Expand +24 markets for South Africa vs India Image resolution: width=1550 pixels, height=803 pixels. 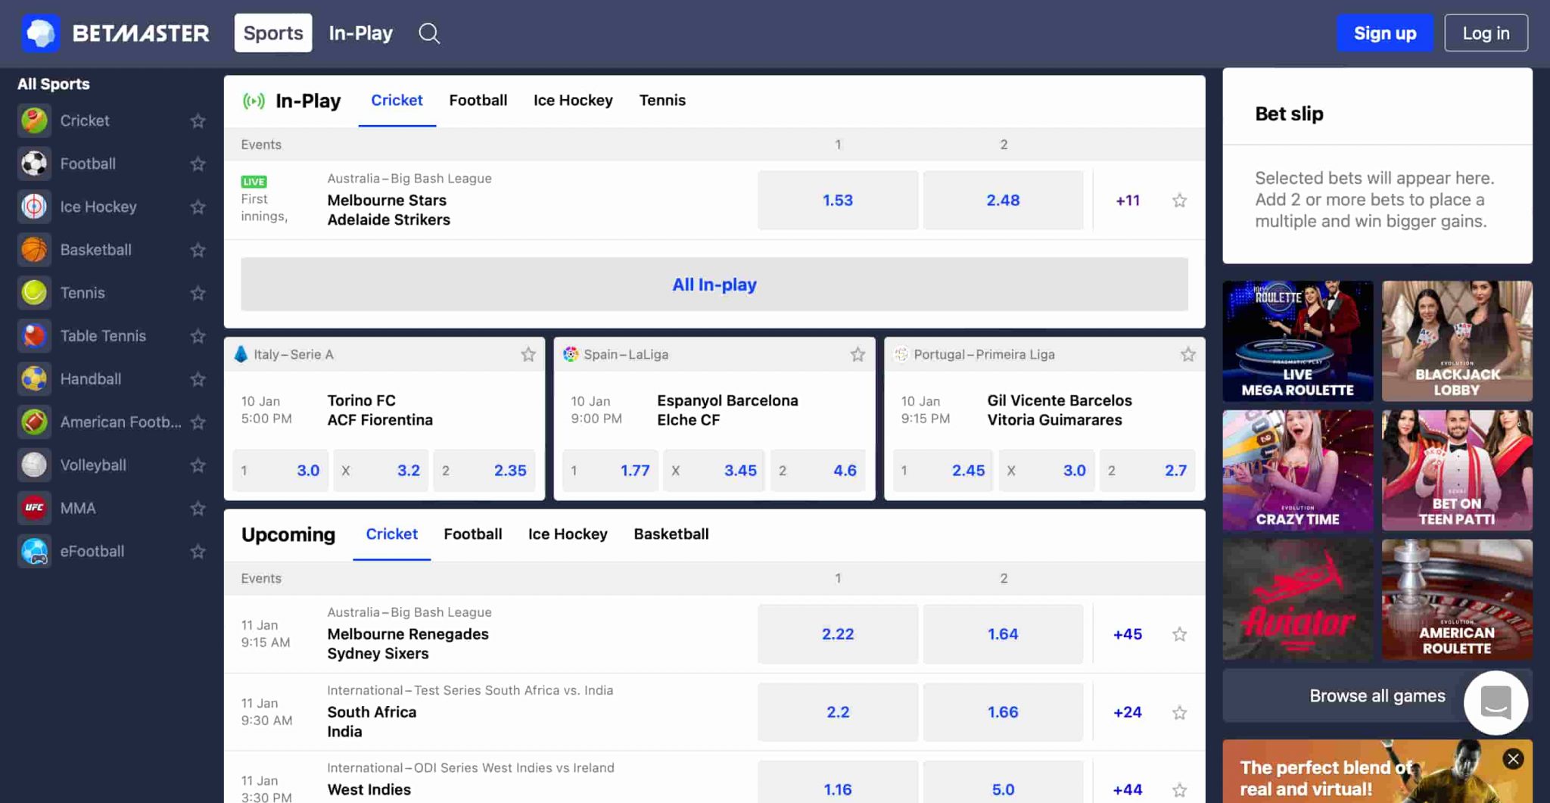click(1128, 712)
